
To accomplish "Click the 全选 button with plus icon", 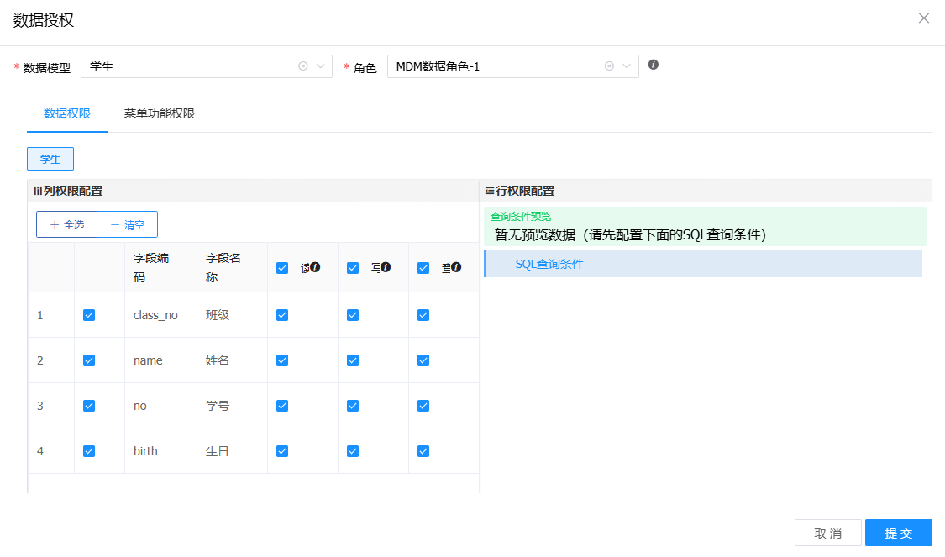I will (x=67, y=224).
